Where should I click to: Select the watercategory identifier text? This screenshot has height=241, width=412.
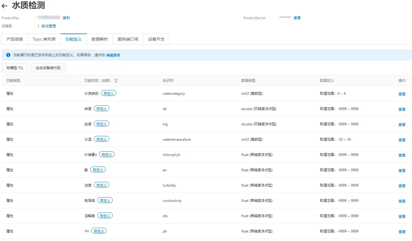174,94
